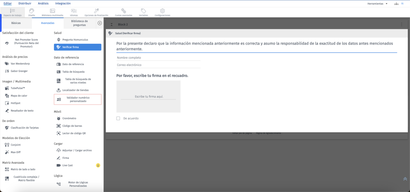Screen dimensions: 410x192
Task: Open the Idiomas settings
Action: (x=74, y=13)
